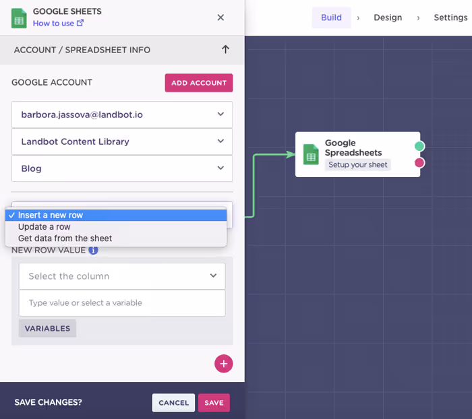Add another row value with plus button
The width and height of the screenshot is (472, 419).
point(223,364)
